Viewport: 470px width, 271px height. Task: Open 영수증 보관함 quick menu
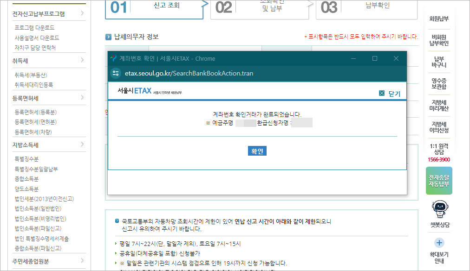coord(439,84)
